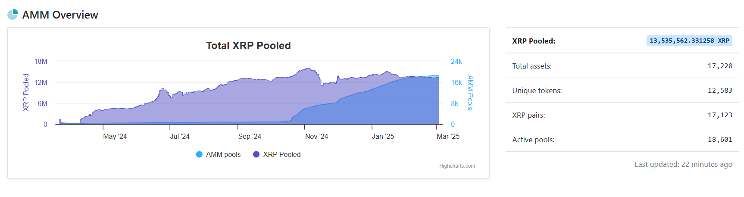Click the blue AMM pools legend dot
Image resolution: width=744 pixels, height=197 pixels.
tap(199, 154)
